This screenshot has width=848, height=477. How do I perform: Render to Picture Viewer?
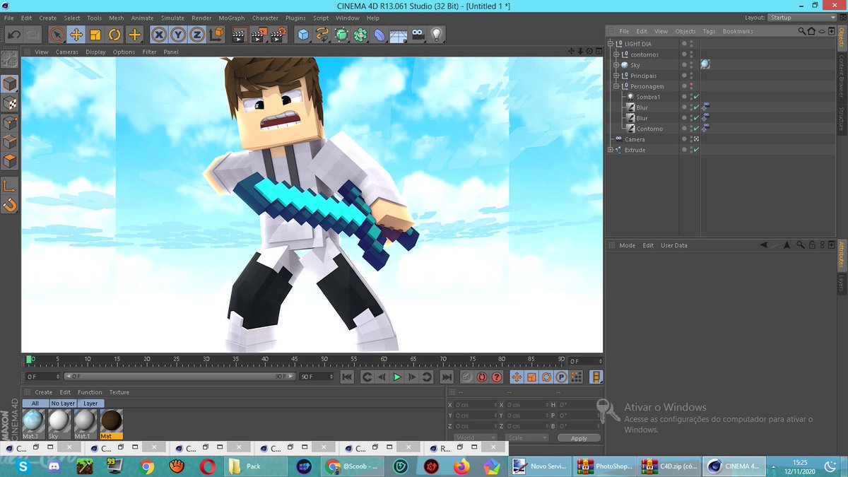(259, 34)
